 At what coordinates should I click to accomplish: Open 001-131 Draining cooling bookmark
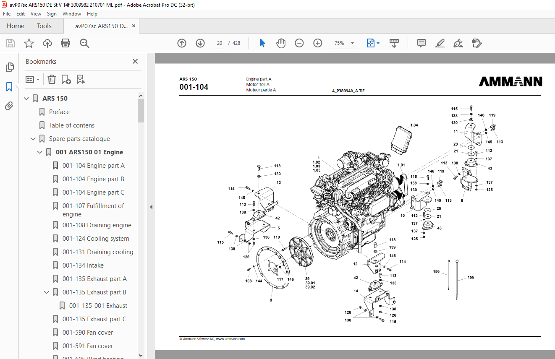click(x=98, y=252)
